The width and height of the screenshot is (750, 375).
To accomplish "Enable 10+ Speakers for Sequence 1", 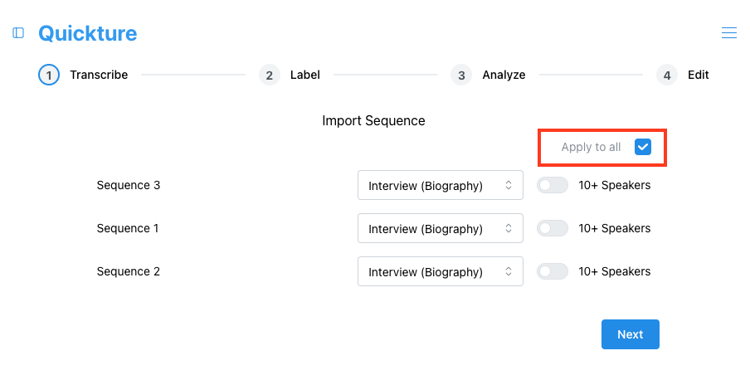I will pos(552,228).
